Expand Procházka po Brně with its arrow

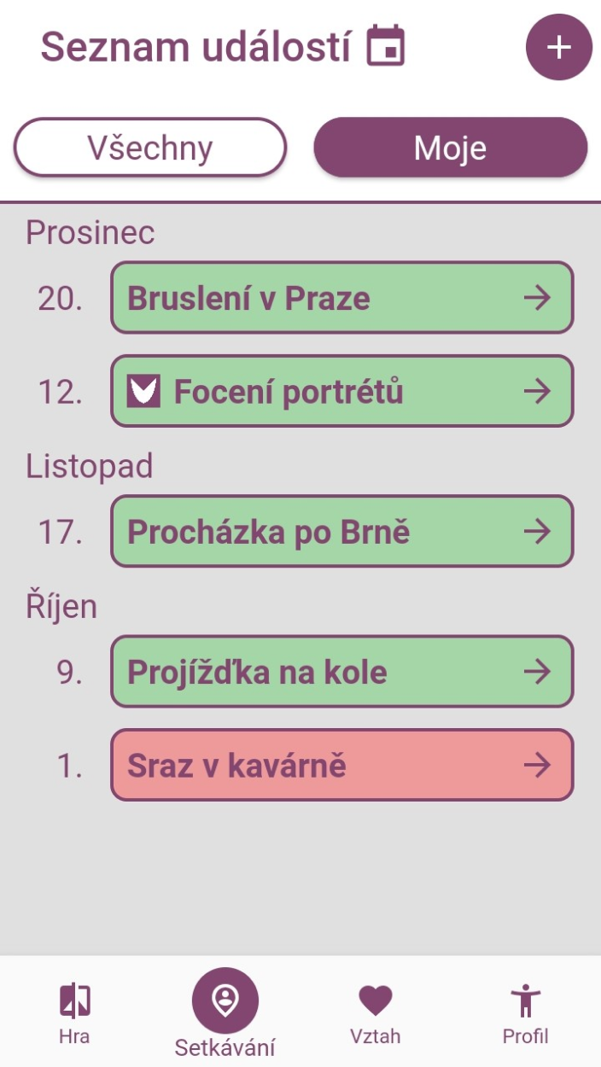coord(537,532)
